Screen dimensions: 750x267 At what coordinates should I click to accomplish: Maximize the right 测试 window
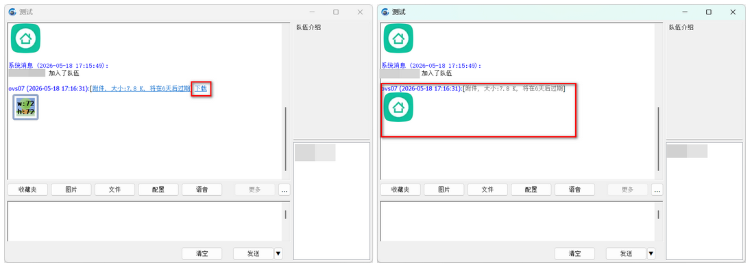[709, 12]
